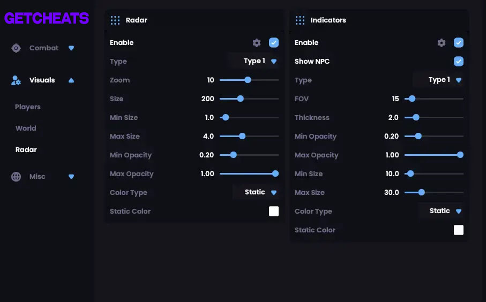Toggle the Radar Enable checkbox
Image resolution: width=486 pixels, height=302 pixels.
(x=274, y=43)
